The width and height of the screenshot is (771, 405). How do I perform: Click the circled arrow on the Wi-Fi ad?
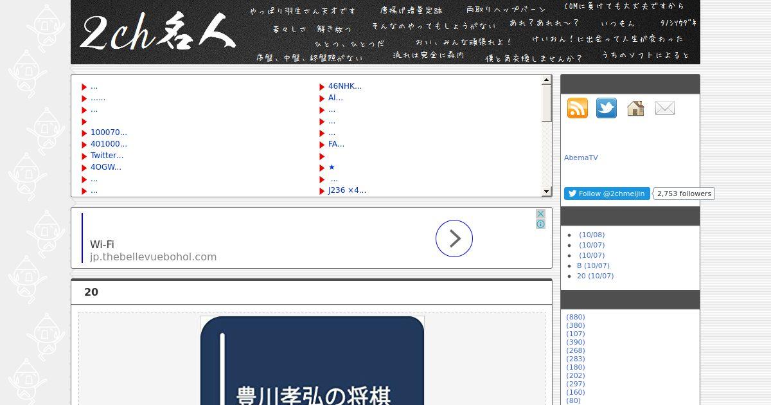click(454, 239)
